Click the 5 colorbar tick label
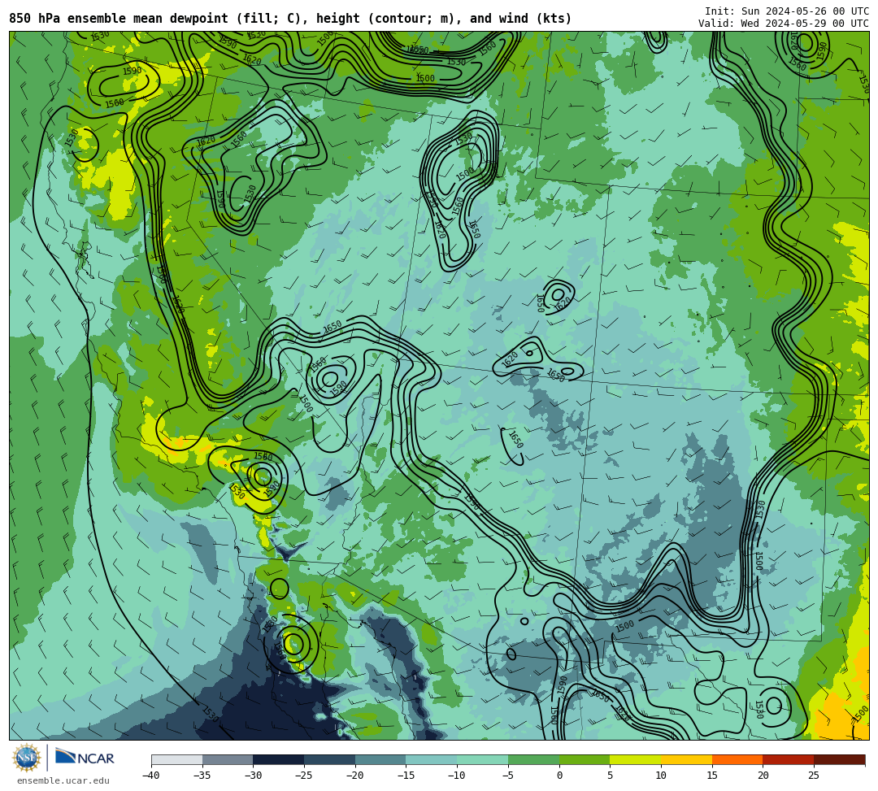The width and height of the screenshot is (878, 791). pos(610,776)
